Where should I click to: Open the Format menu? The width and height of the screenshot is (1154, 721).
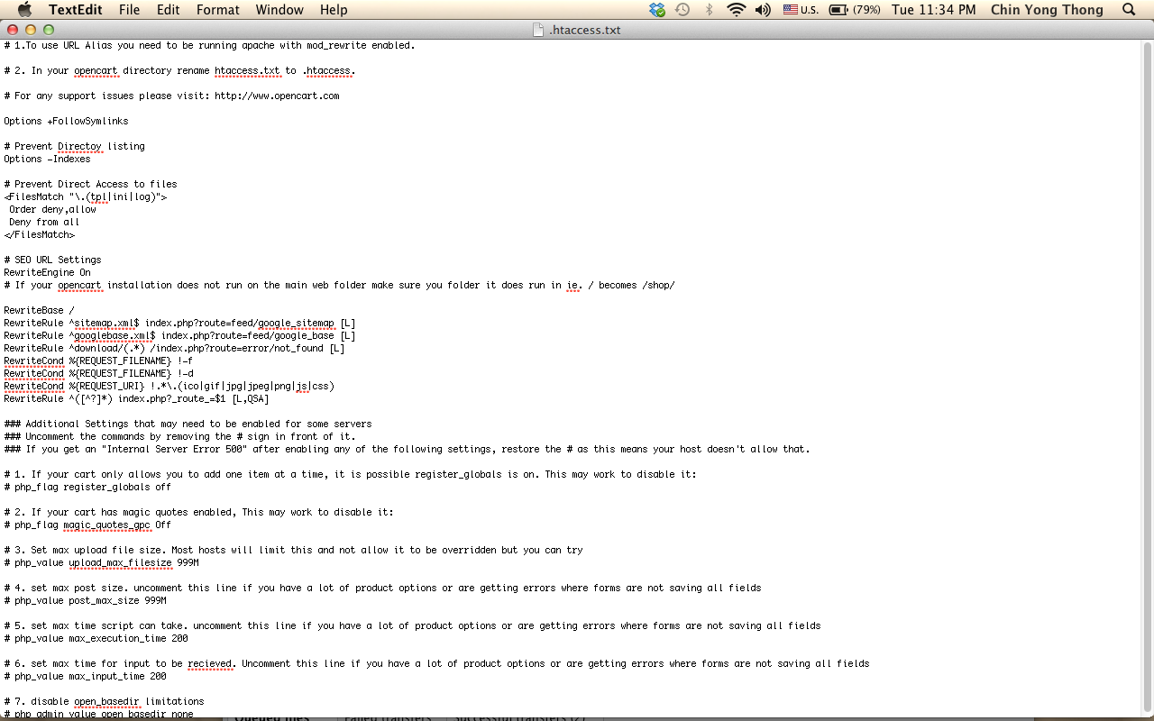pos(218,10)
